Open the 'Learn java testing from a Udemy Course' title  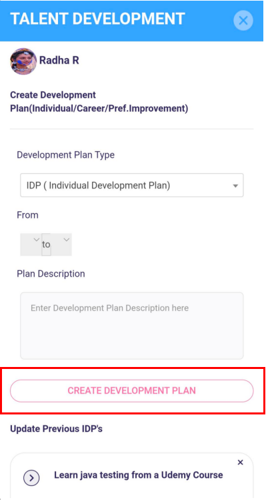(x=139, y=475)
